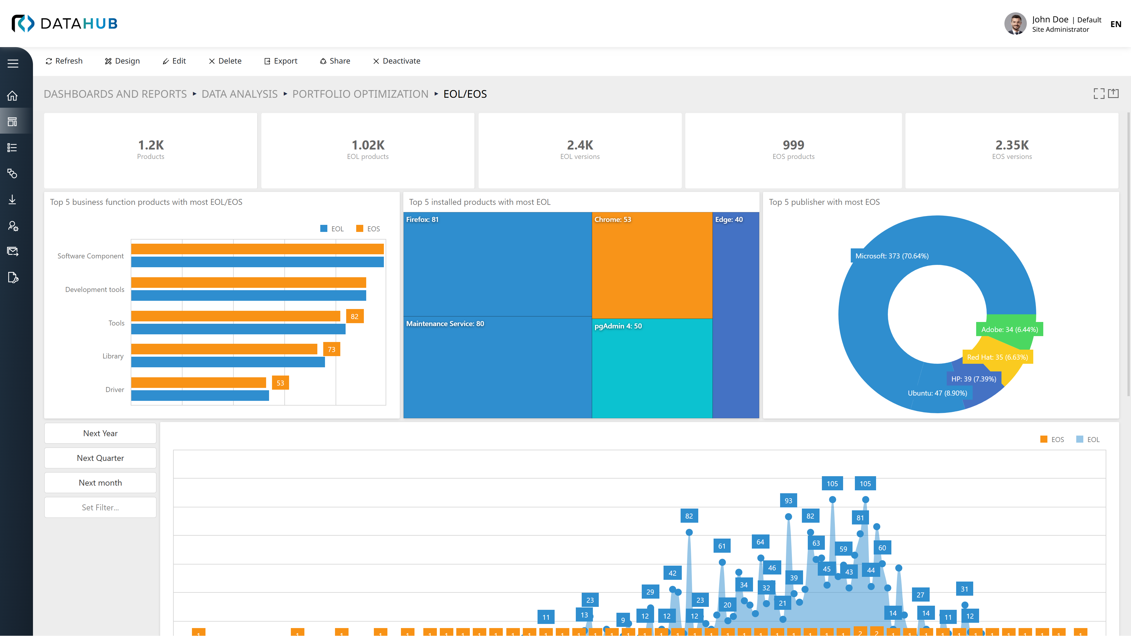Toggle EOL series in timeline legend
The width and height of the screenshot is (1131, 636).
(x=1088, y=439)
